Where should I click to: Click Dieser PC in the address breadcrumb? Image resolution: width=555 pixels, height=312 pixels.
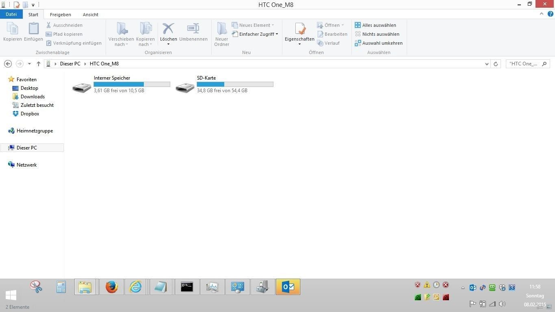70,64
